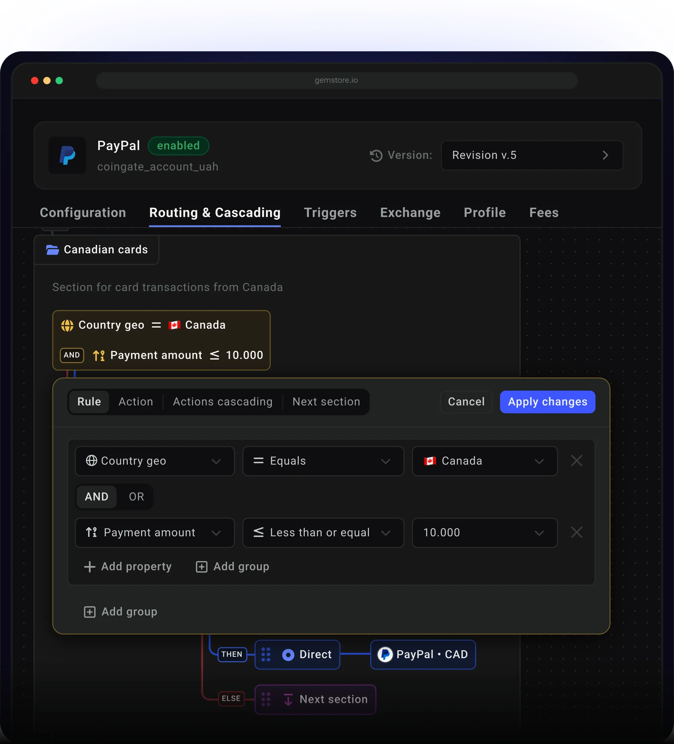Click the outer Add group plus-box icon
Image resolution: width=674 pixels, height=744 pixels.
click(90, 612)
